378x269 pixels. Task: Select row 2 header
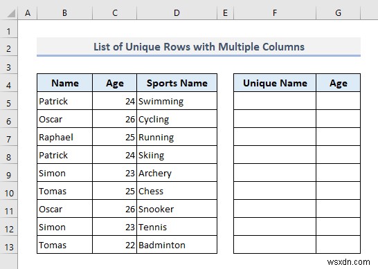pyautogui.click(x=9, y=47)
